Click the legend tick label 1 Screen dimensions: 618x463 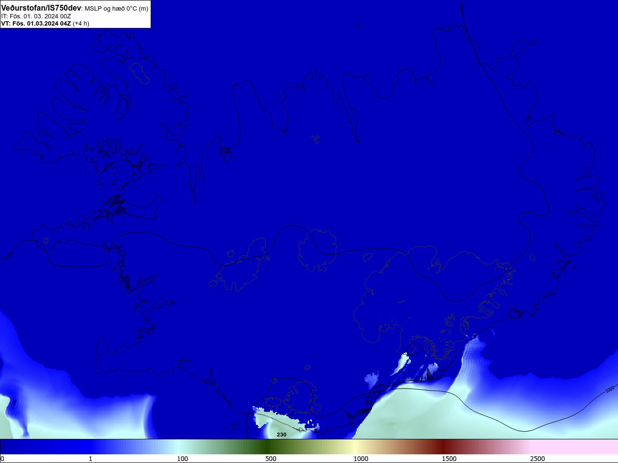[x=90, y=459]
